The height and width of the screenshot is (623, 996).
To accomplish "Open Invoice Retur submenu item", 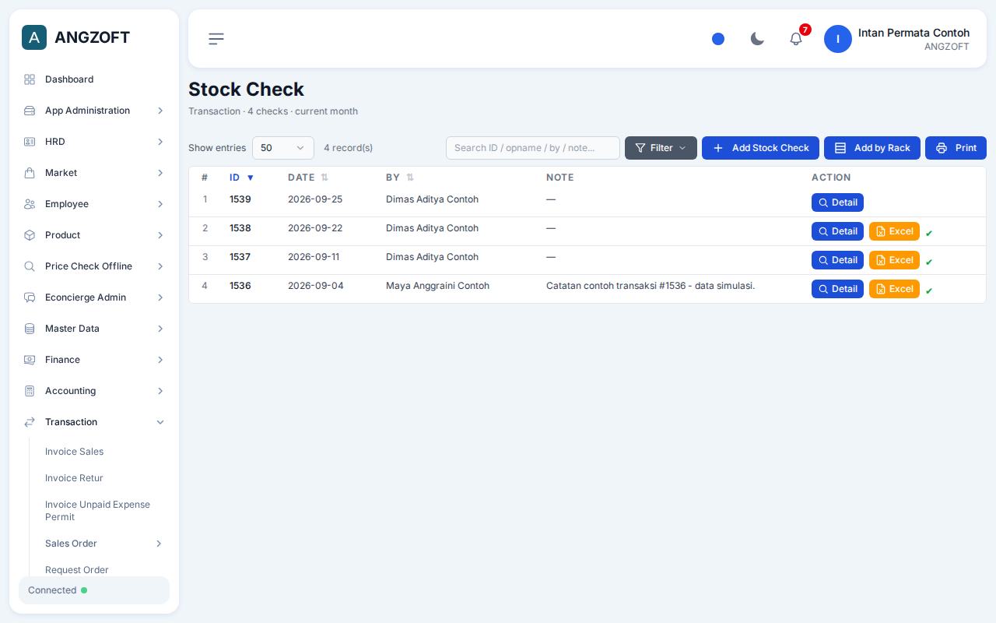I will 74,478.
